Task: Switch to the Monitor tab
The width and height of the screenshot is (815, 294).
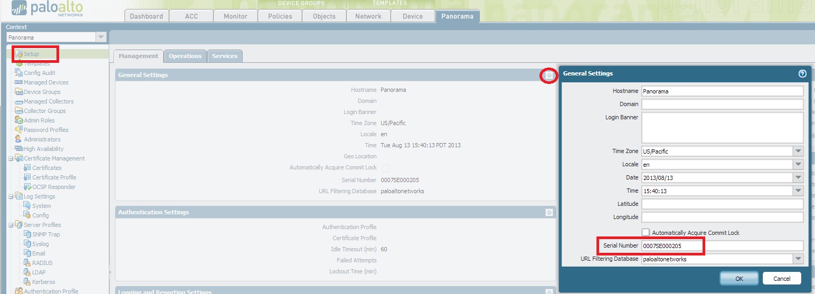Action: [x=235, y=16]
